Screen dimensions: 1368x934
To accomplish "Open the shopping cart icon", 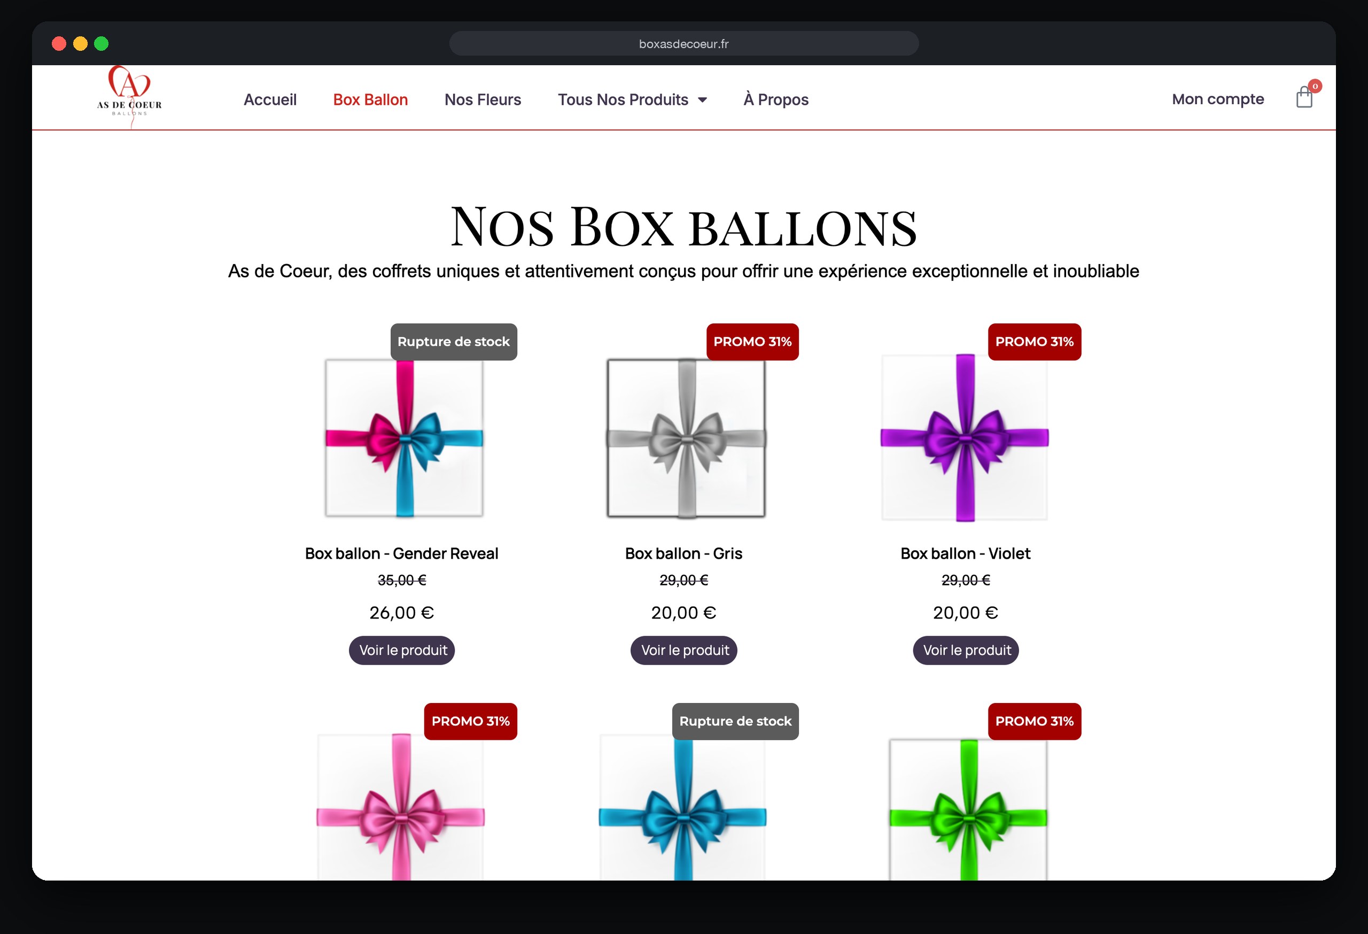I will pos(1304,97).
